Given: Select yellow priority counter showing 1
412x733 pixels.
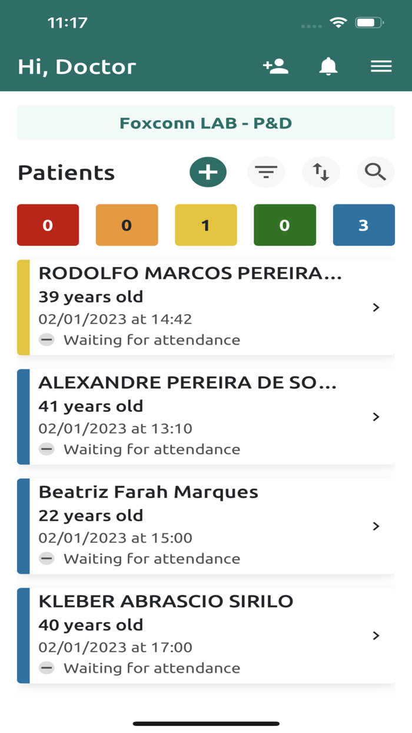Looking at the screenshot, I should tap(205, 225).
